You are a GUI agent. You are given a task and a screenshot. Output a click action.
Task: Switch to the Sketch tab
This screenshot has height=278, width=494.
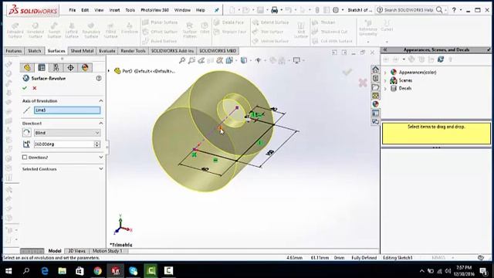[34, 51]
